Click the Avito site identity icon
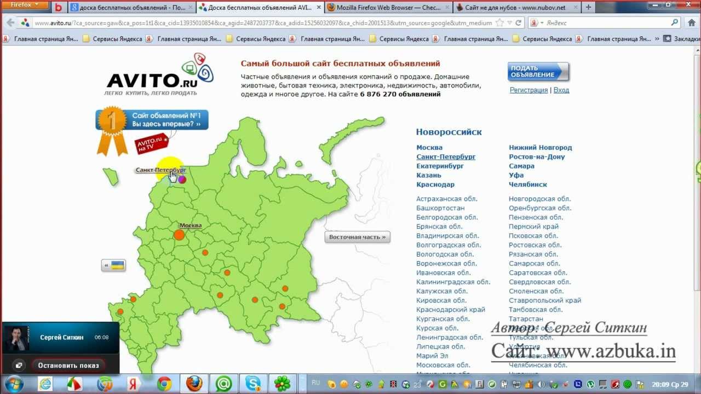Image resolution: width=701 pixels, height=394 pixels. (25, 23)
